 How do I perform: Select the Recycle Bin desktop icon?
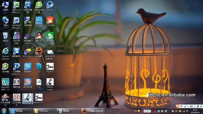pos(5,37)
